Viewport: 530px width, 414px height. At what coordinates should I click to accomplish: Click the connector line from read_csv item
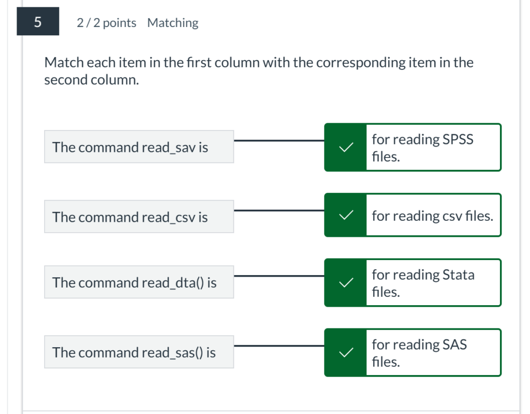(279, 210)
